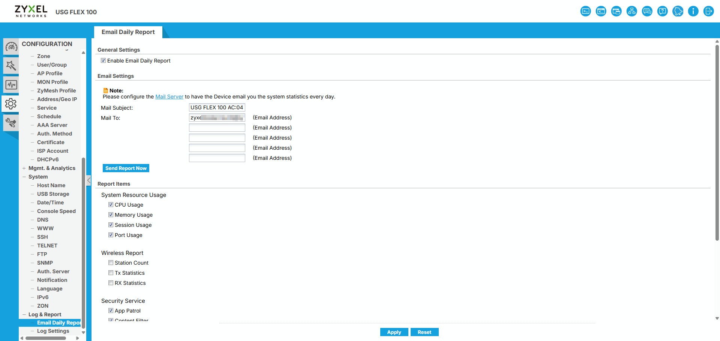
Task: Select the Configuration gear sidebar icon
Action: 10,104
